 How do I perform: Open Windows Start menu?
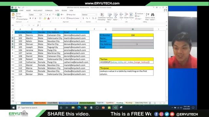pos(13,108)
